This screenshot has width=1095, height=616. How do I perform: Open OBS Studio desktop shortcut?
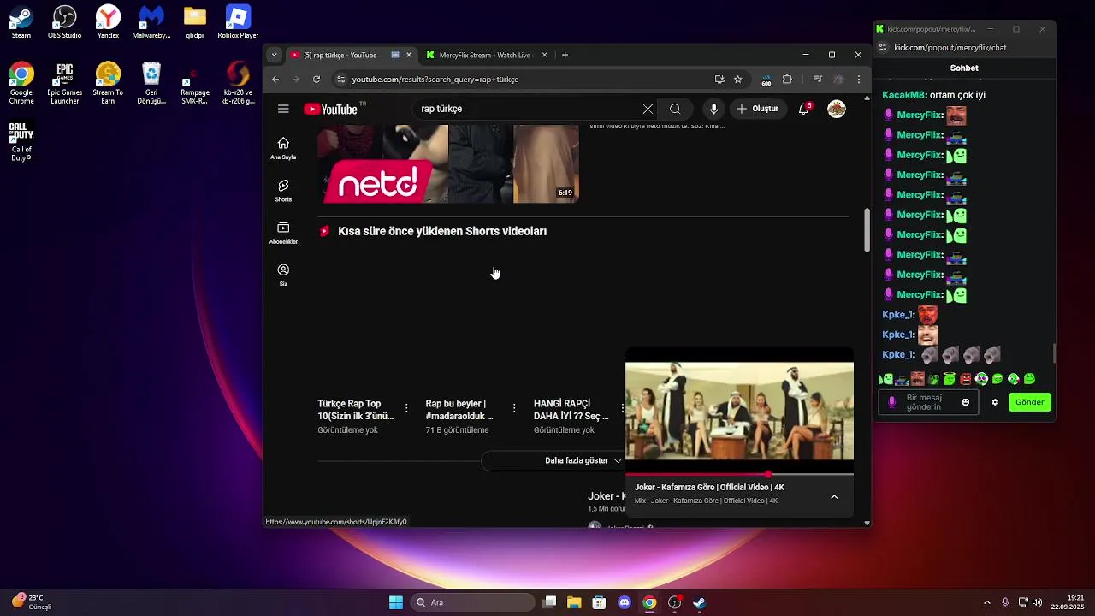point(65,22)
